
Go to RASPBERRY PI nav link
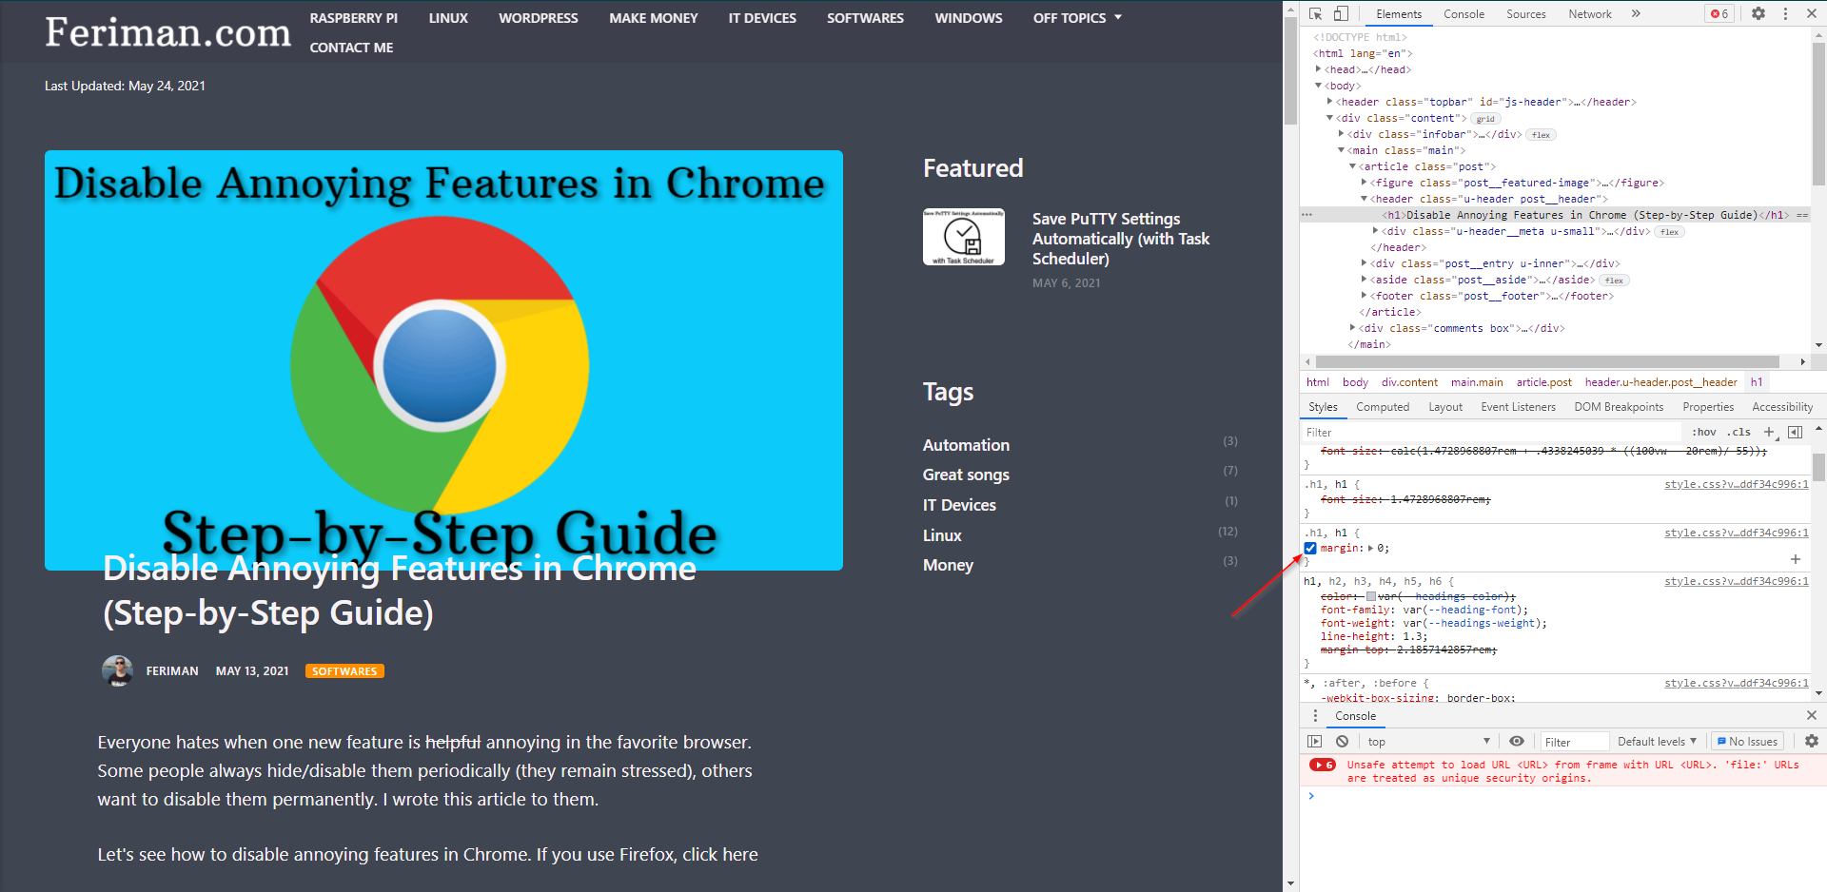click(x=353, y=18)
